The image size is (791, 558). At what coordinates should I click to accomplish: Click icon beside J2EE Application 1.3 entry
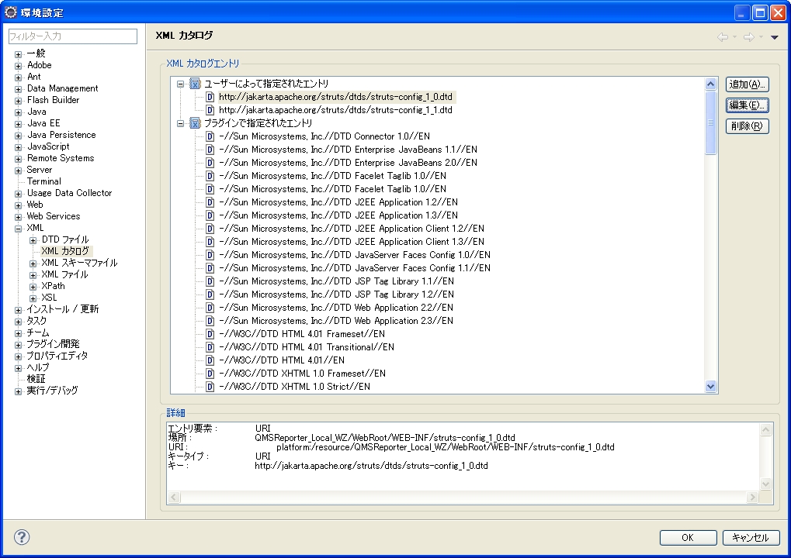click(210, 215)
